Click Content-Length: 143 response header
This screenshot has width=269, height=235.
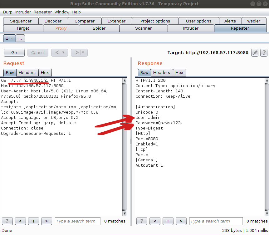(x=159, y=91)
